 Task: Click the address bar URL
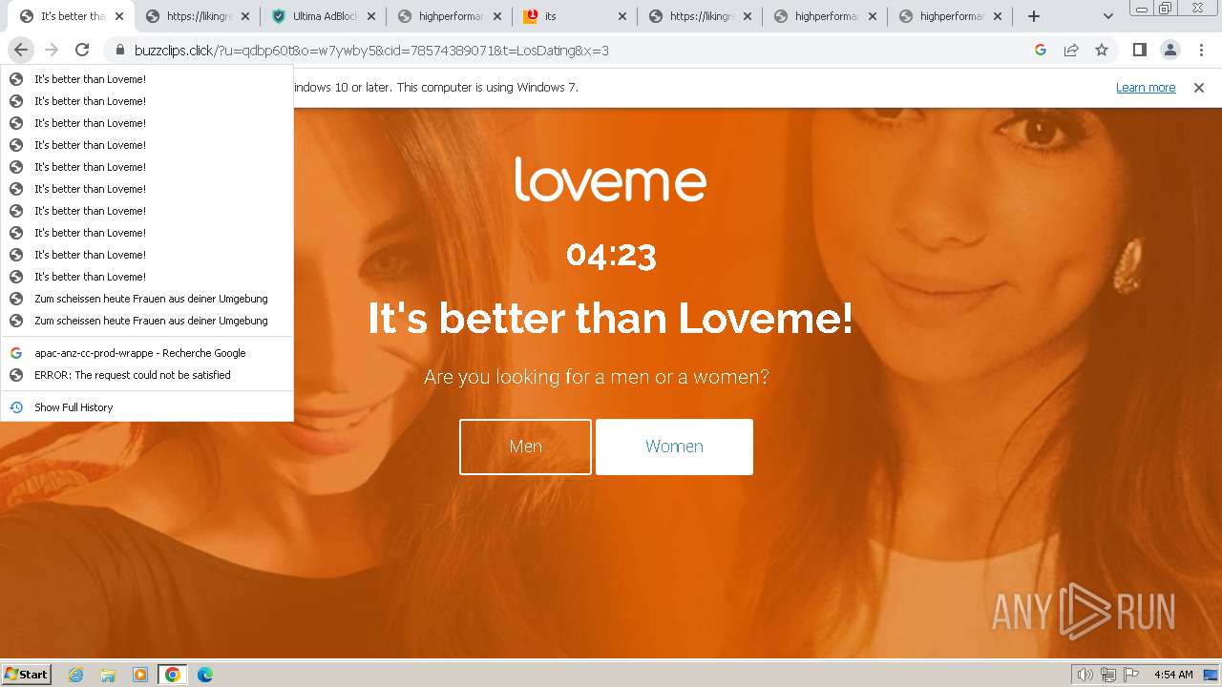pos(371,51)
